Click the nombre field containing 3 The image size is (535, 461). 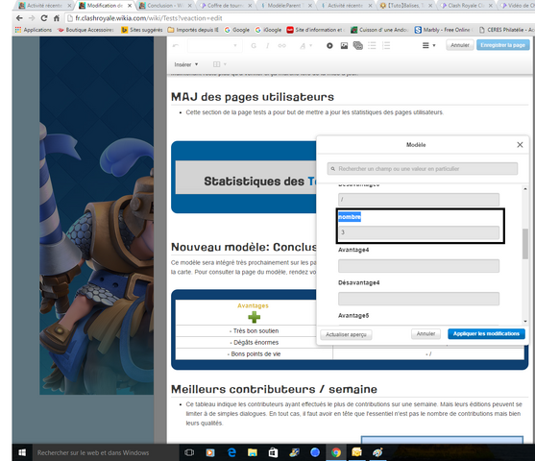point(419,232)
